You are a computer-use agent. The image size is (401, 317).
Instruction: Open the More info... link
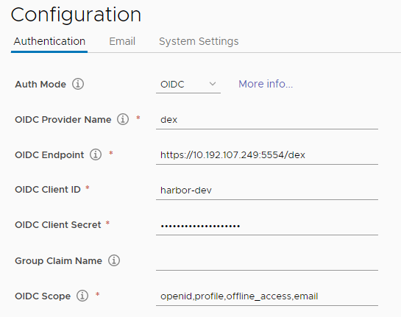pos(266,84)
